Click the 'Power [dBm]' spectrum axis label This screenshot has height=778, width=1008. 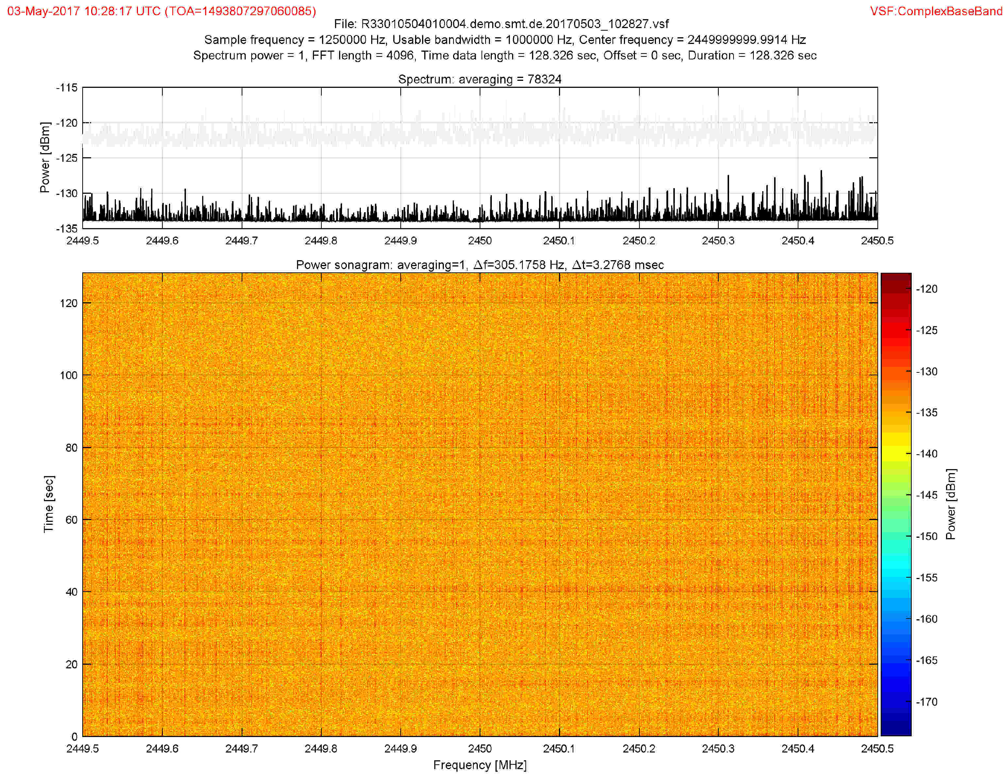[45, 158]
